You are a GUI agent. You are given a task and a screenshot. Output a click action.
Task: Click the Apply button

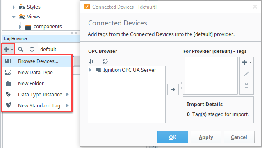(x=206, y=137)
